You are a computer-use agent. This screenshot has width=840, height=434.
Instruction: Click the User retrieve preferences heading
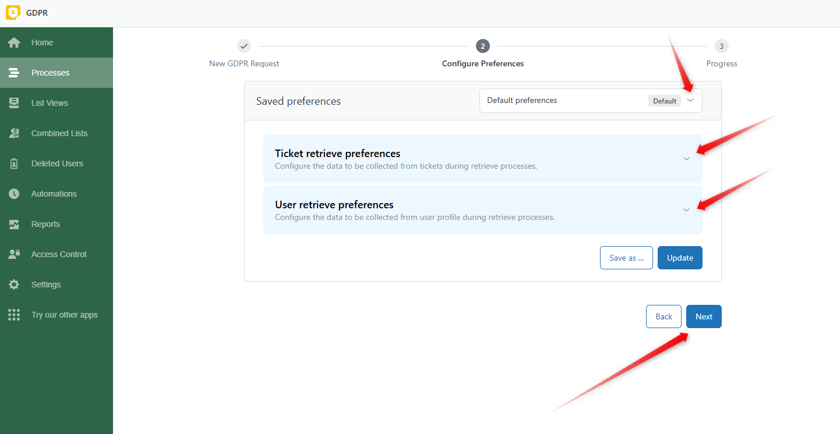[x=334, y=205]
